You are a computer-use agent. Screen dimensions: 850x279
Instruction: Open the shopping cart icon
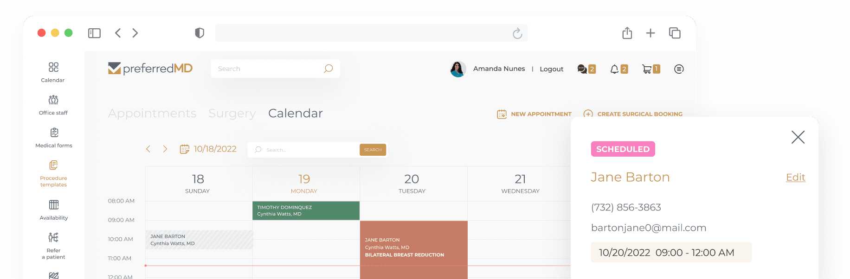pos(647,69)
